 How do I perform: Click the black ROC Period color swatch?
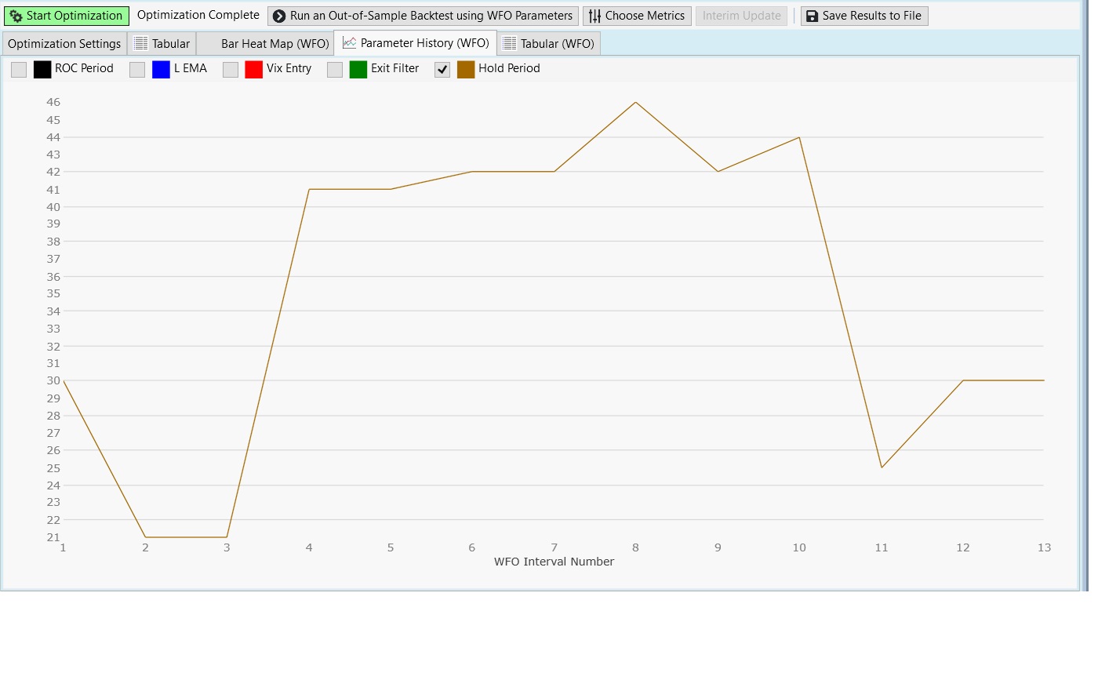tap(42, 70)
